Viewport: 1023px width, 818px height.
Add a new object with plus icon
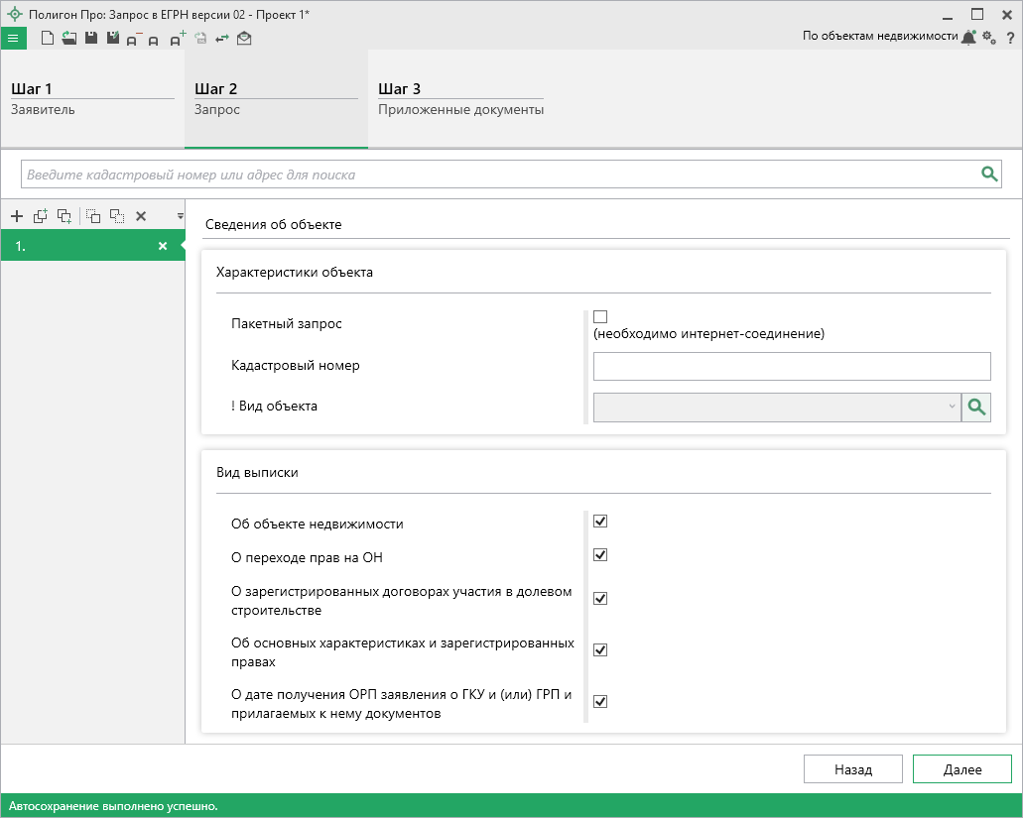16,216
